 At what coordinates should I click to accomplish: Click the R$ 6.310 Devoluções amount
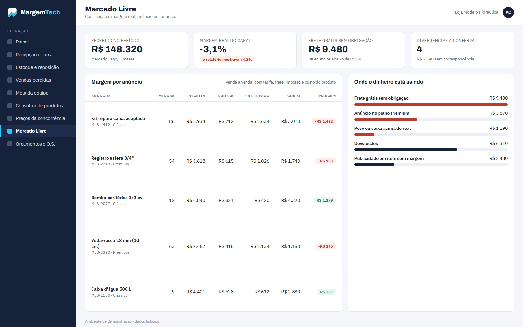pos(498,143)
